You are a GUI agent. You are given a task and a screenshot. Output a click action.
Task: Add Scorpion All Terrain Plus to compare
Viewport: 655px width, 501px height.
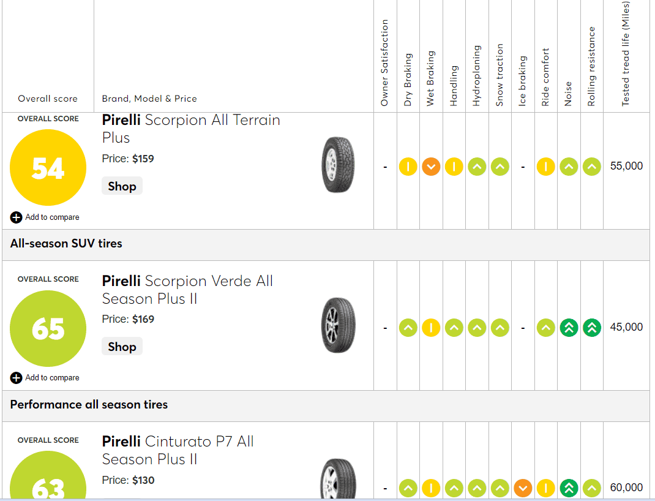(x=45, y=217)
